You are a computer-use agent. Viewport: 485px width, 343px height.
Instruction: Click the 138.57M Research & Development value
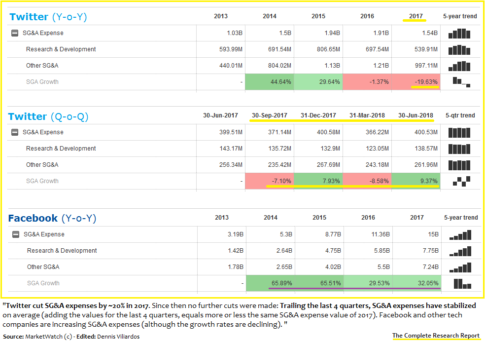tap(426, 149)
